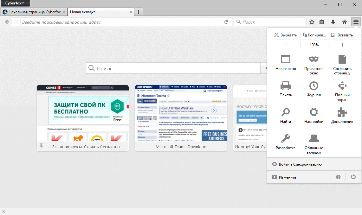Viewport: 362px width, 215px height.
Task: Open Приватное окно with mask icon
Action: (314, 65)
